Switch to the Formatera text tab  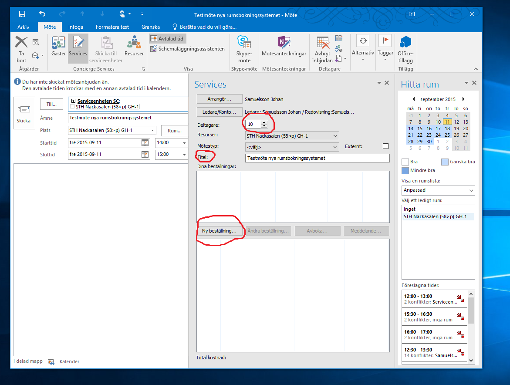pos(112,27)
